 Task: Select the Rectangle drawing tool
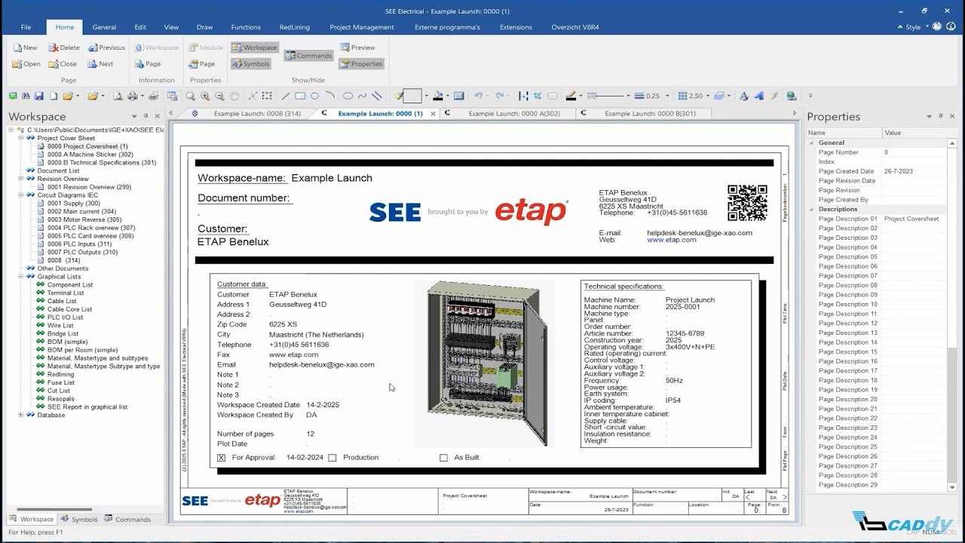(300, 96)
